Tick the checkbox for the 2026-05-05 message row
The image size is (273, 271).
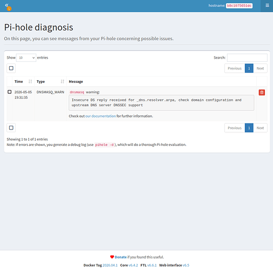tap(10, 92)
